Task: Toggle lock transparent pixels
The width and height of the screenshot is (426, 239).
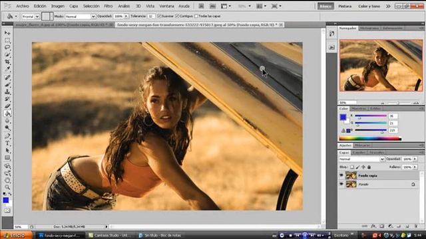Action: coord(352,167)
